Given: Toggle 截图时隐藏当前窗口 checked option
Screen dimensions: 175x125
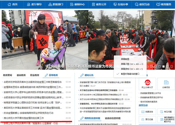Looking at the screenshot, I should [x=130, y=74].
